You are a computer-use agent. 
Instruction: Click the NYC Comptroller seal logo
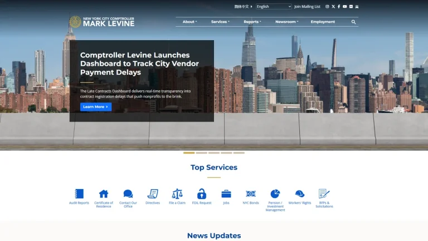pos(75,22)
